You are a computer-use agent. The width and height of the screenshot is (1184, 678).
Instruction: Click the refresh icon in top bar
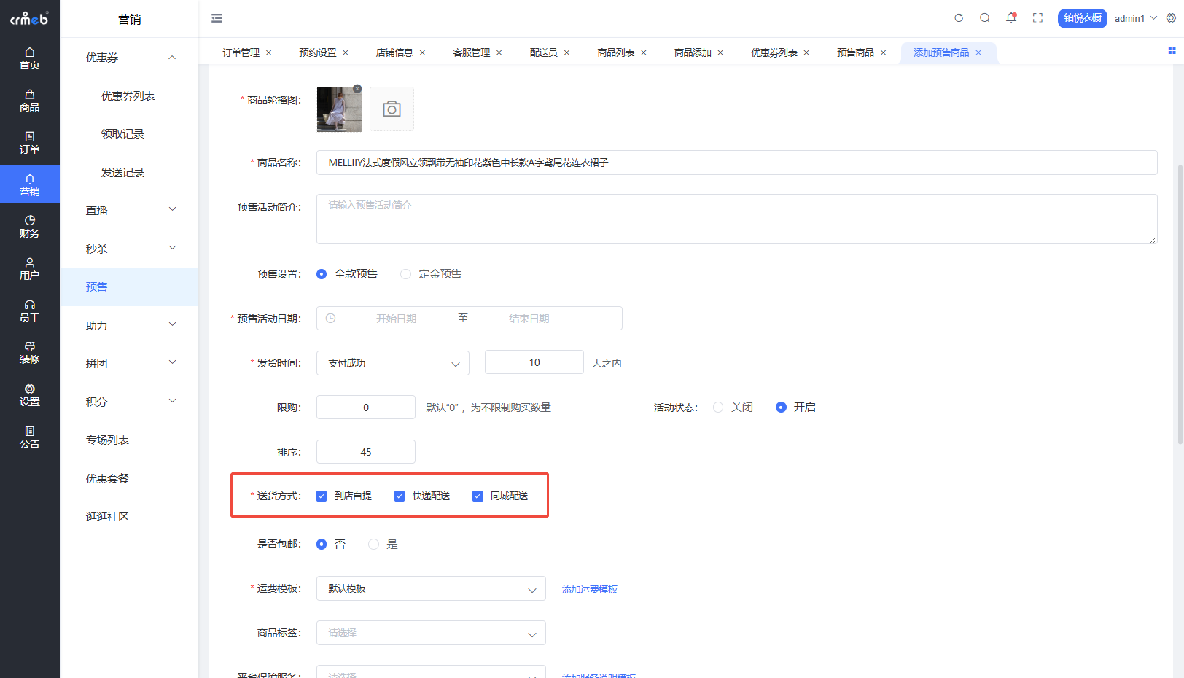point(959,18)
